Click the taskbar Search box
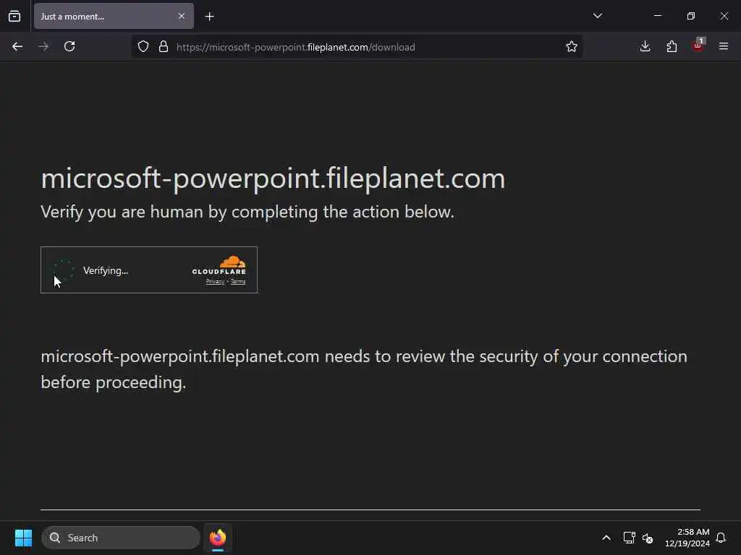 pyautogui.click(x=121, y=538)
